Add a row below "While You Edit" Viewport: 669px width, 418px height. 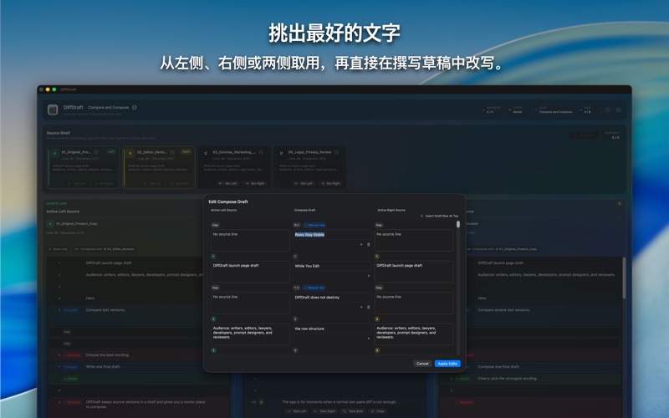pyautogui.click(x=369, y=276)
